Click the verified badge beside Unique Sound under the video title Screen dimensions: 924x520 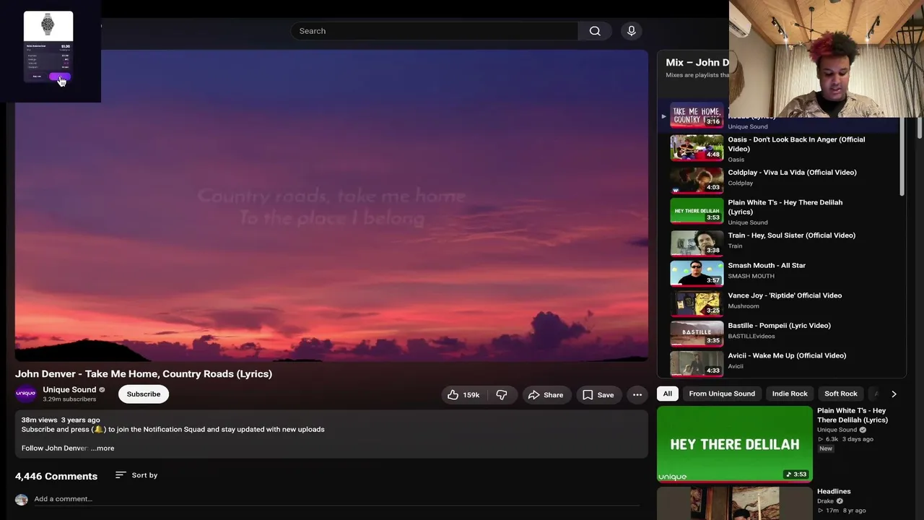pos(102,390)
